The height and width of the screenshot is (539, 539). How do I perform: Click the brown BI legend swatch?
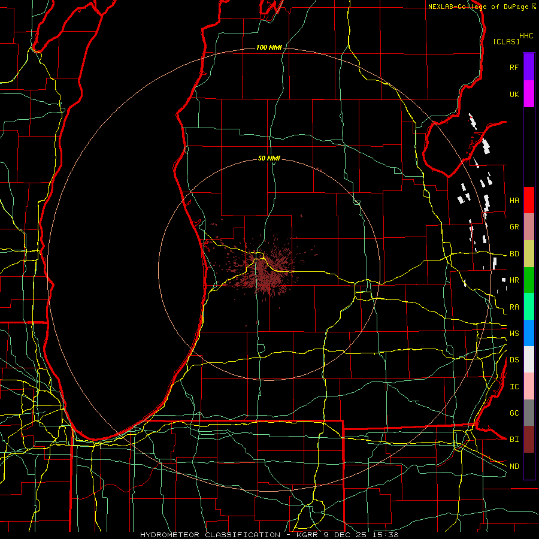tap(529, 440)
